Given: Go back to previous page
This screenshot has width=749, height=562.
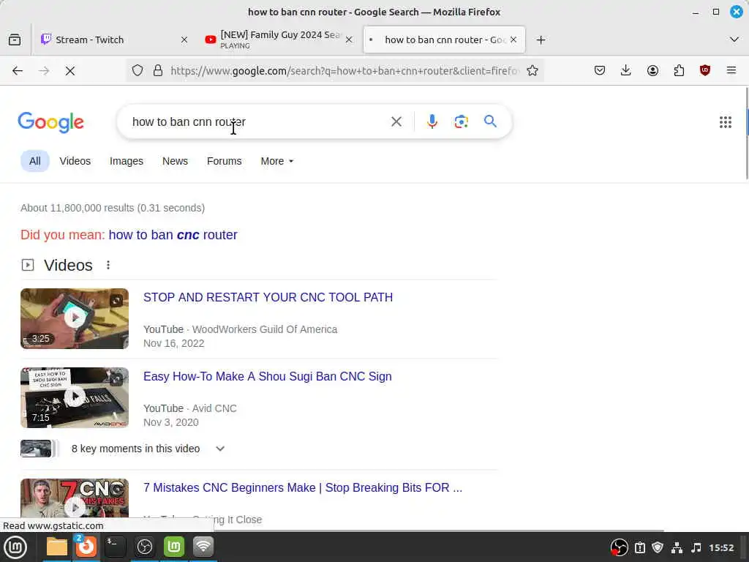Looking at the screenshot, I should click(x=18, y=71).
